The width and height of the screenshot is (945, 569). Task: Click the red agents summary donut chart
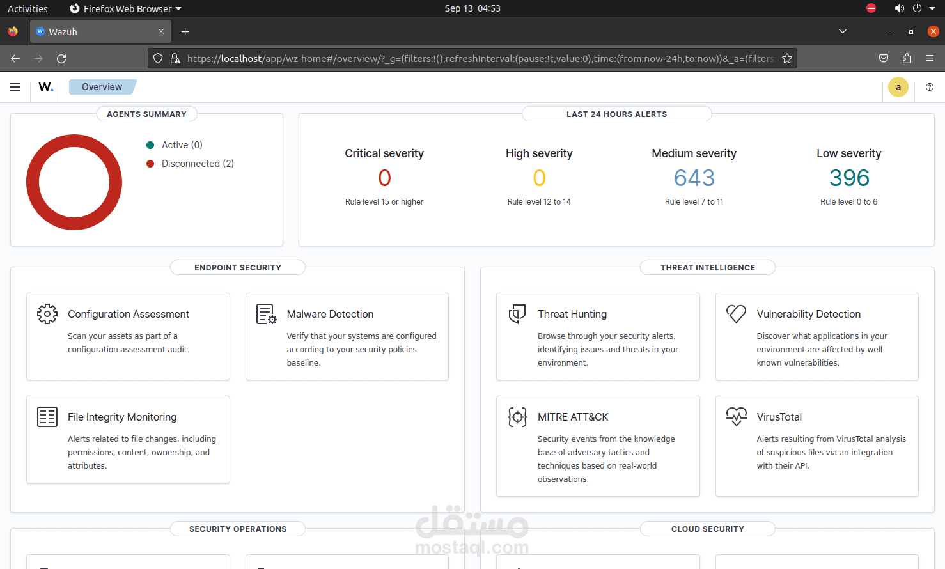click(74, 182)
